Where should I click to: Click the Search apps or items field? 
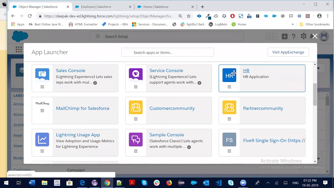click(x=168, y=52)
